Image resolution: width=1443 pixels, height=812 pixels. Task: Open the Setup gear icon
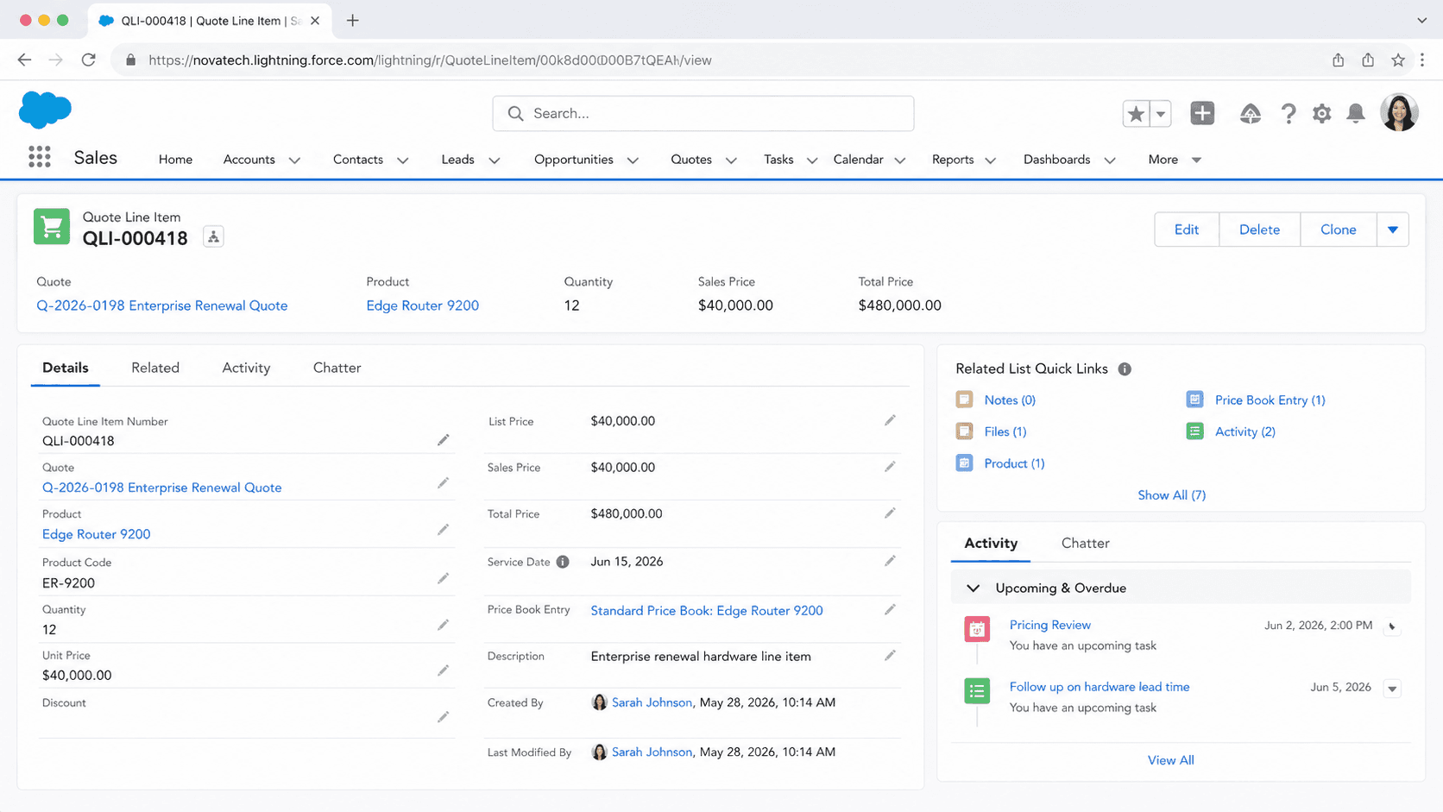point(1321,113)
